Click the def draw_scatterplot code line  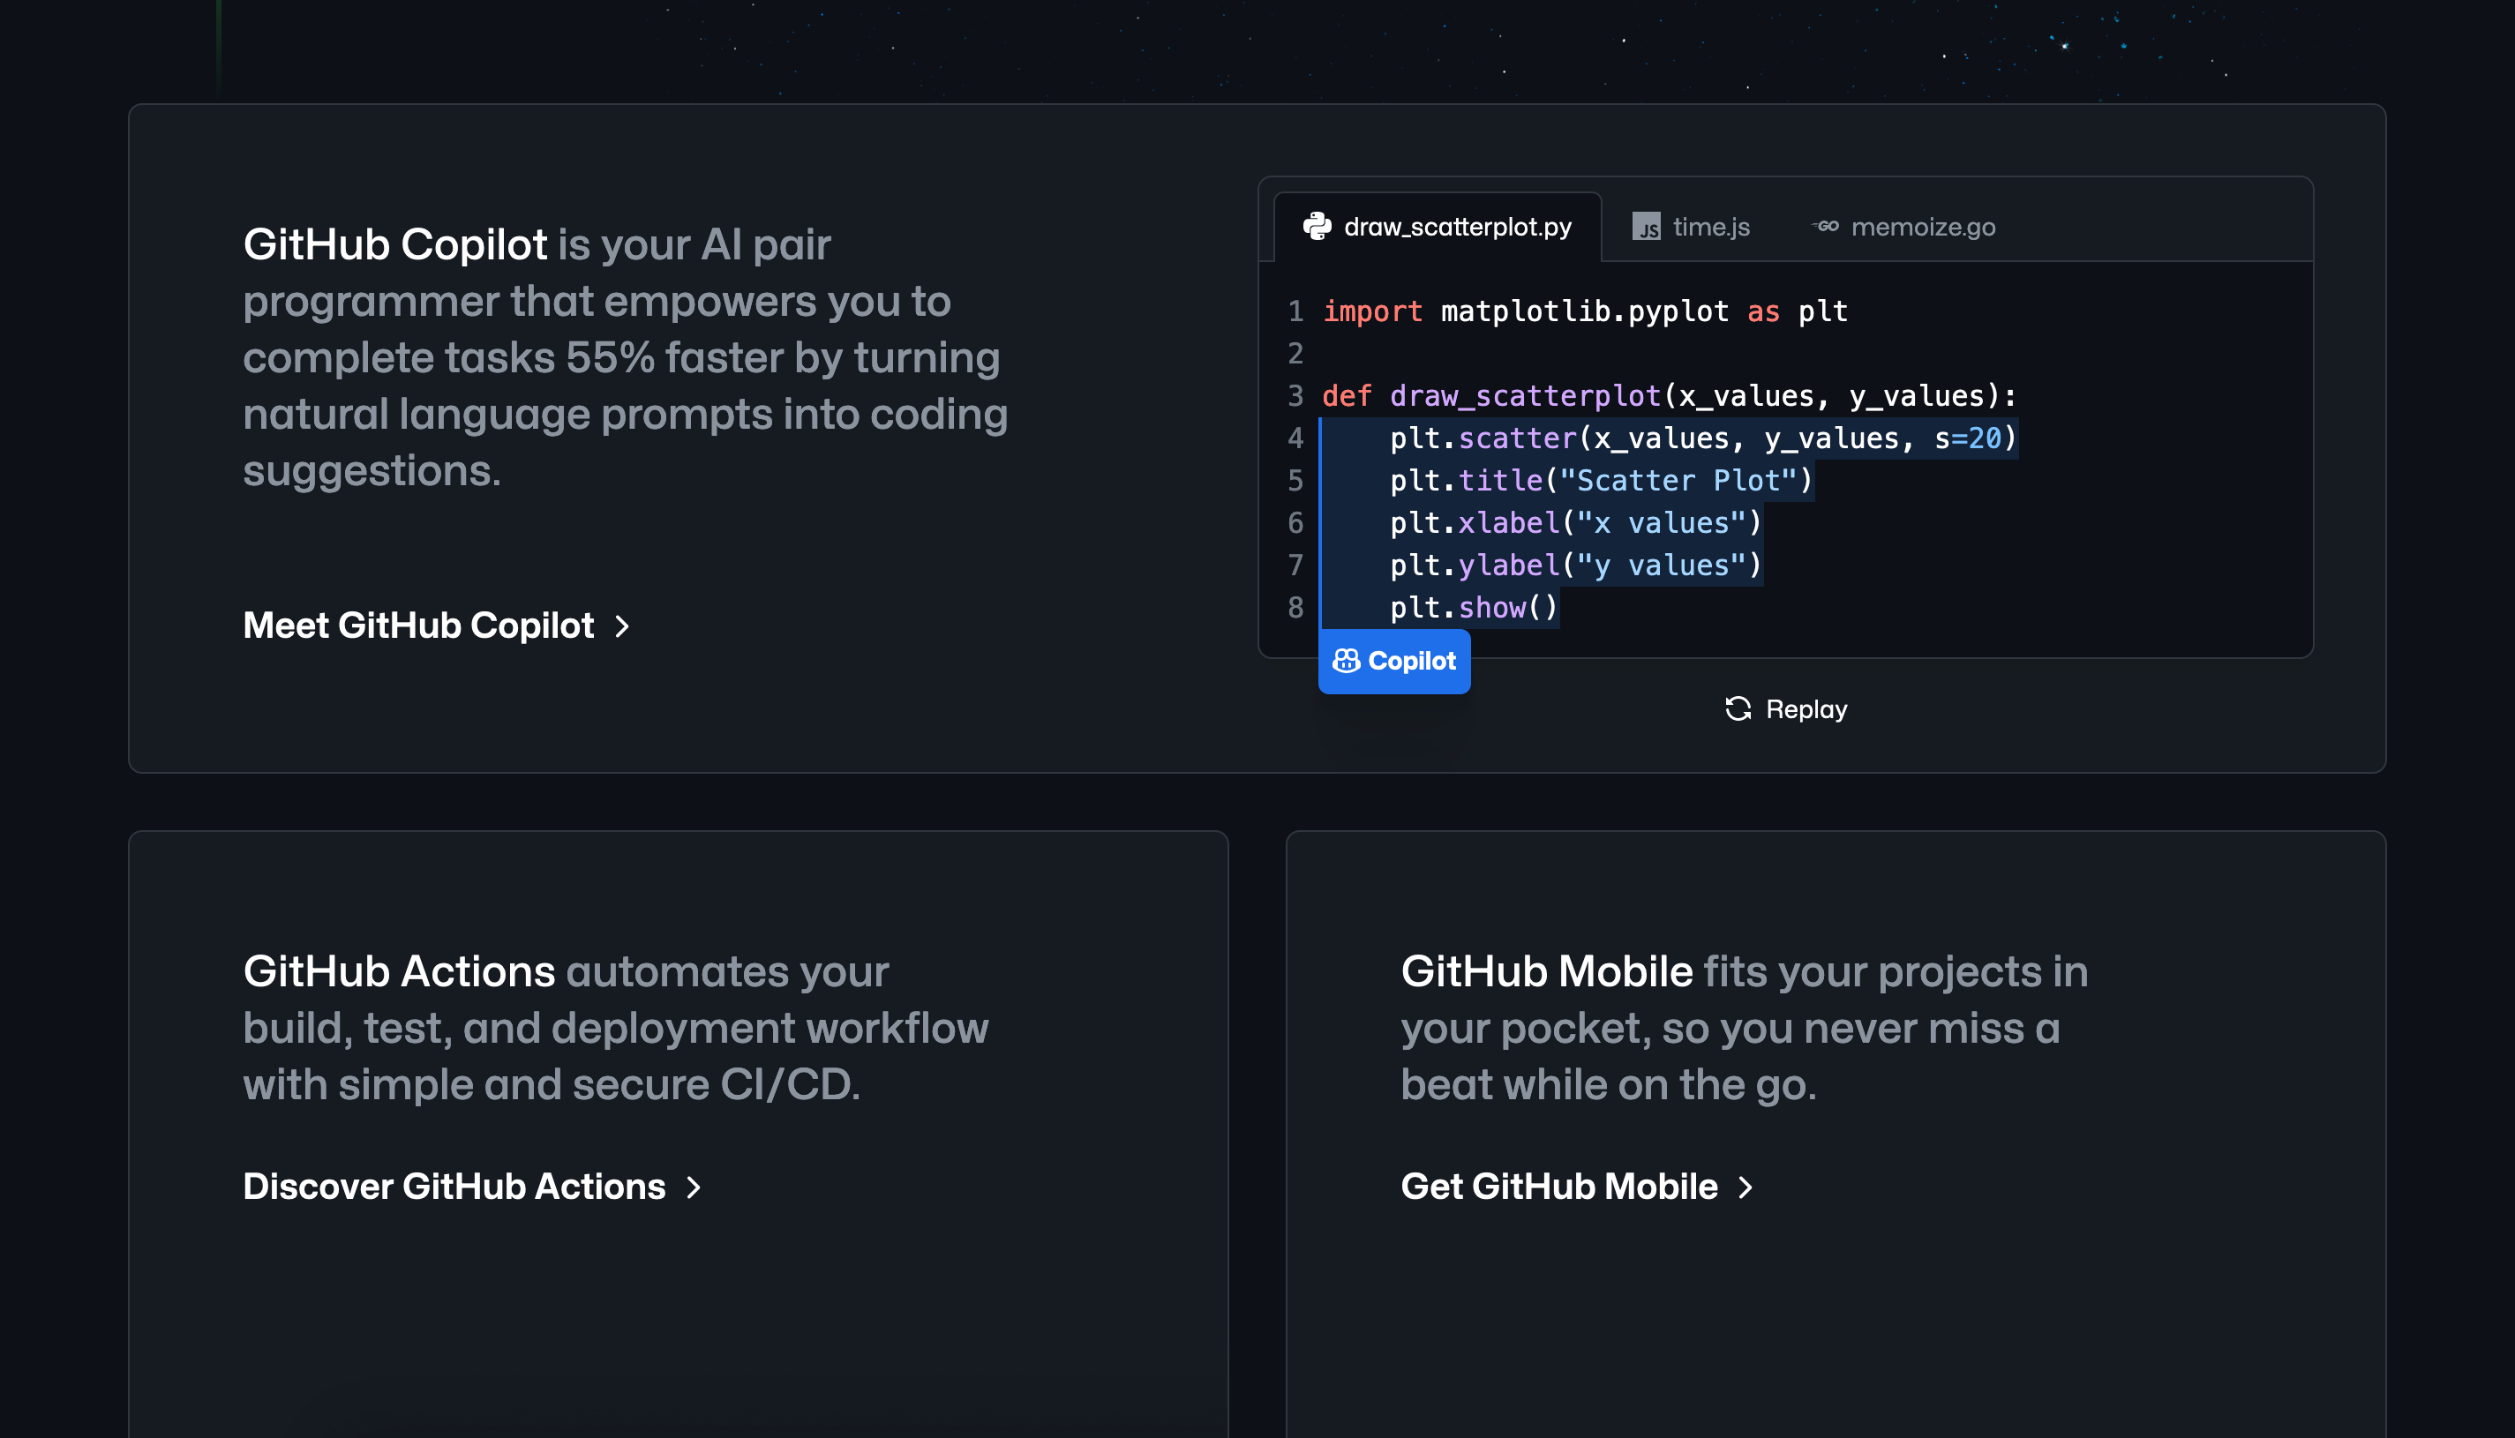pyautogui.click(x=1670, y=396)
